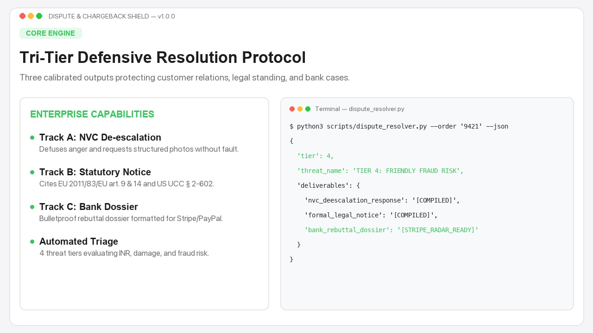Click the red dot in app title bar
The width and height of the screenshot is (593, 333).
tap(22, 16)
